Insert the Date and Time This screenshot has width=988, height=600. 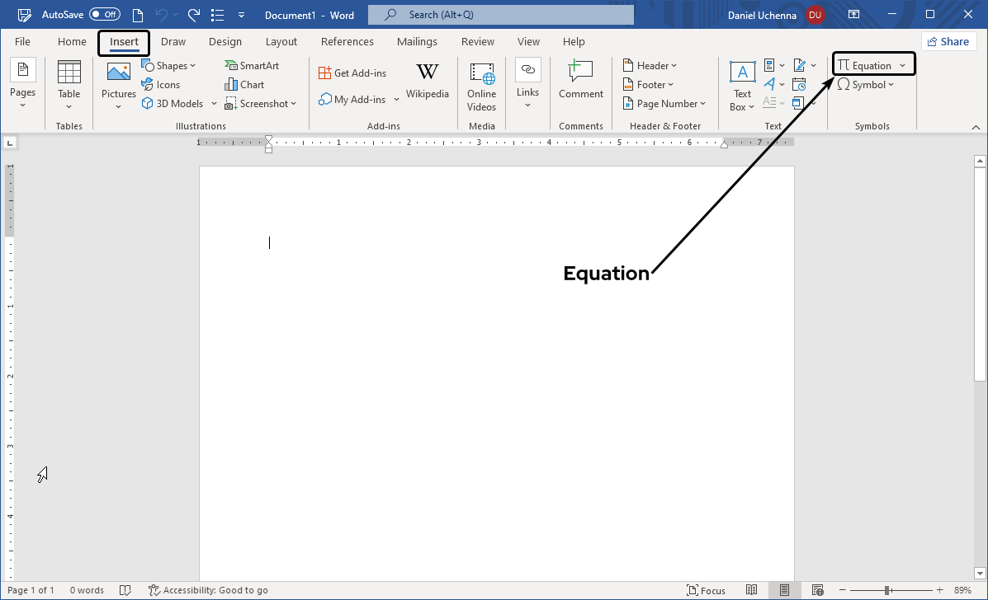799,83
